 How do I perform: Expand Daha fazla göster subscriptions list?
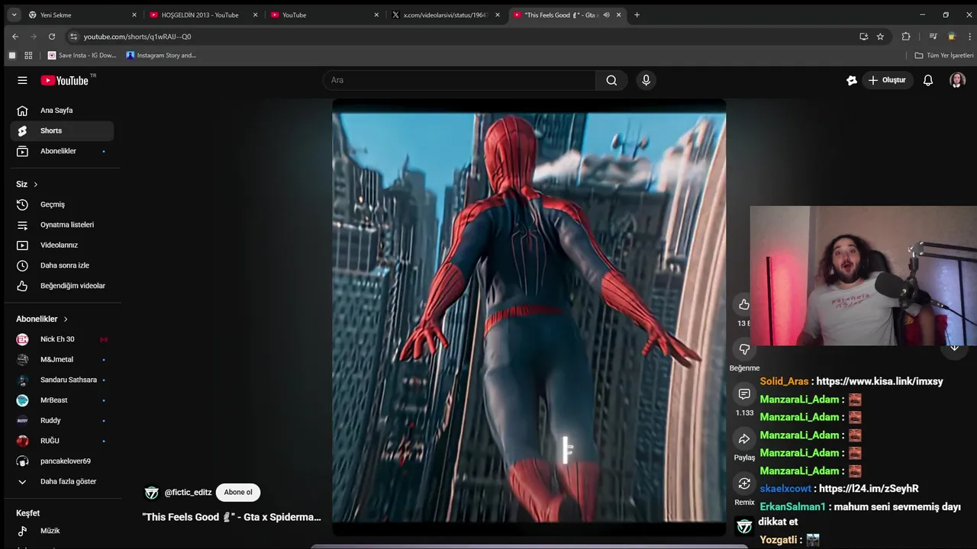(x=68, y=482)
